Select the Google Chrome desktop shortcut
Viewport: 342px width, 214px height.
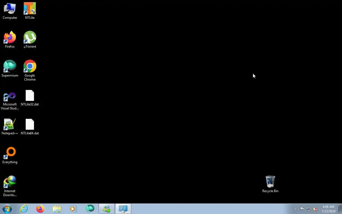pyautogui.click(x=30, y=71)
